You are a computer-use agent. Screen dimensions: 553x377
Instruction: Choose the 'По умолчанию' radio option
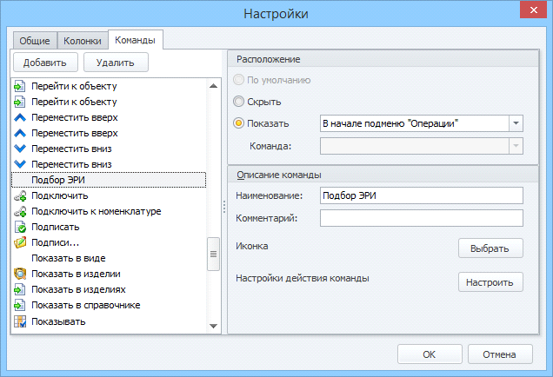click(238, 80)
